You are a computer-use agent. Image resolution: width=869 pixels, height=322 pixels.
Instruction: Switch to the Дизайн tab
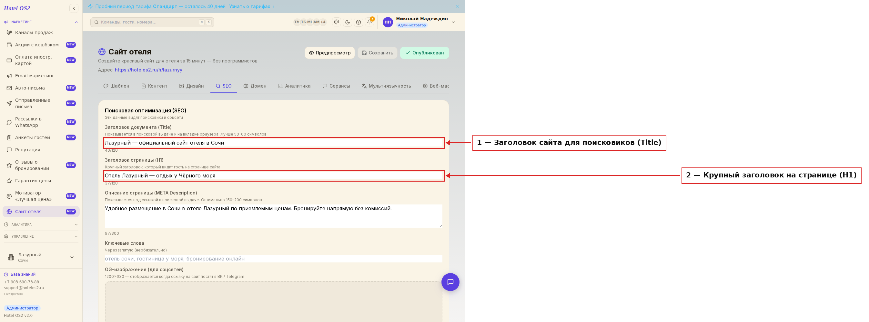[x=191, y=86]
